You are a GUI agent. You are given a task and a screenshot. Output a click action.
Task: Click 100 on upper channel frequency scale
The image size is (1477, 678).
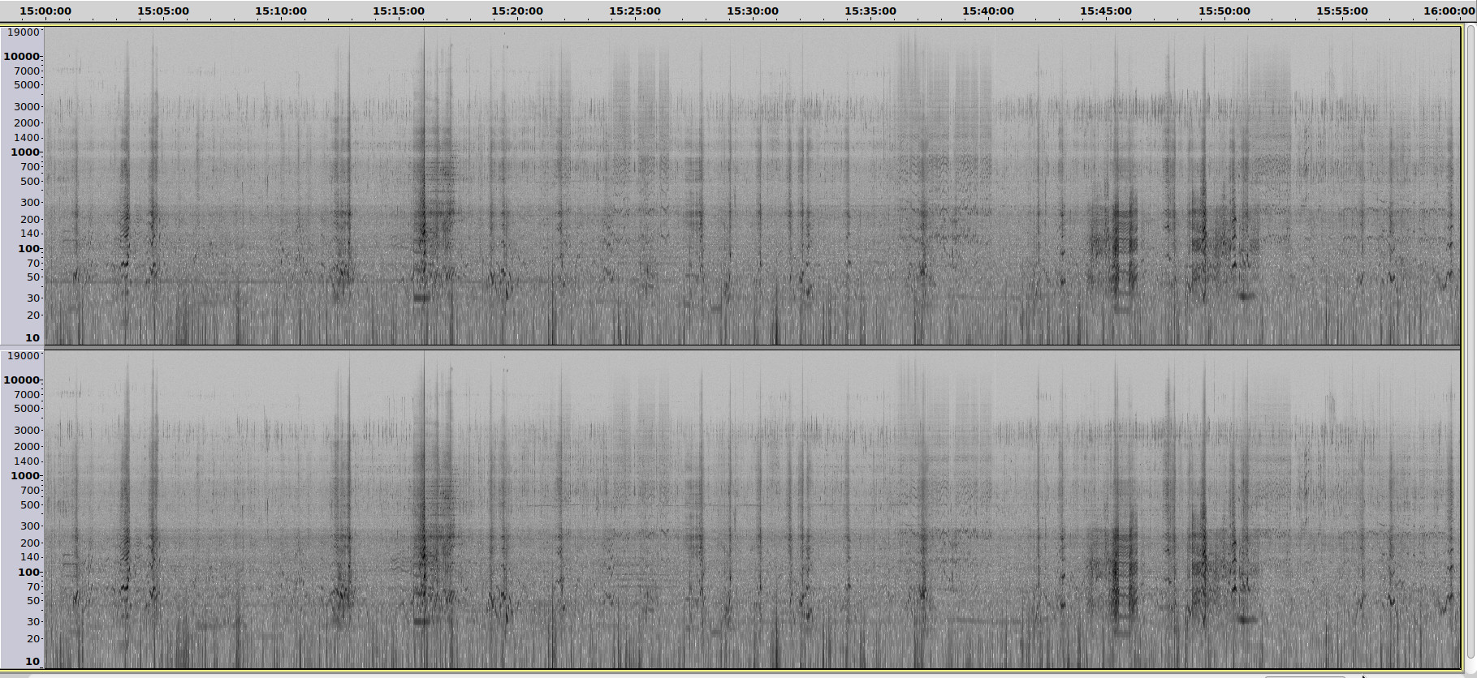coord(28,249)
